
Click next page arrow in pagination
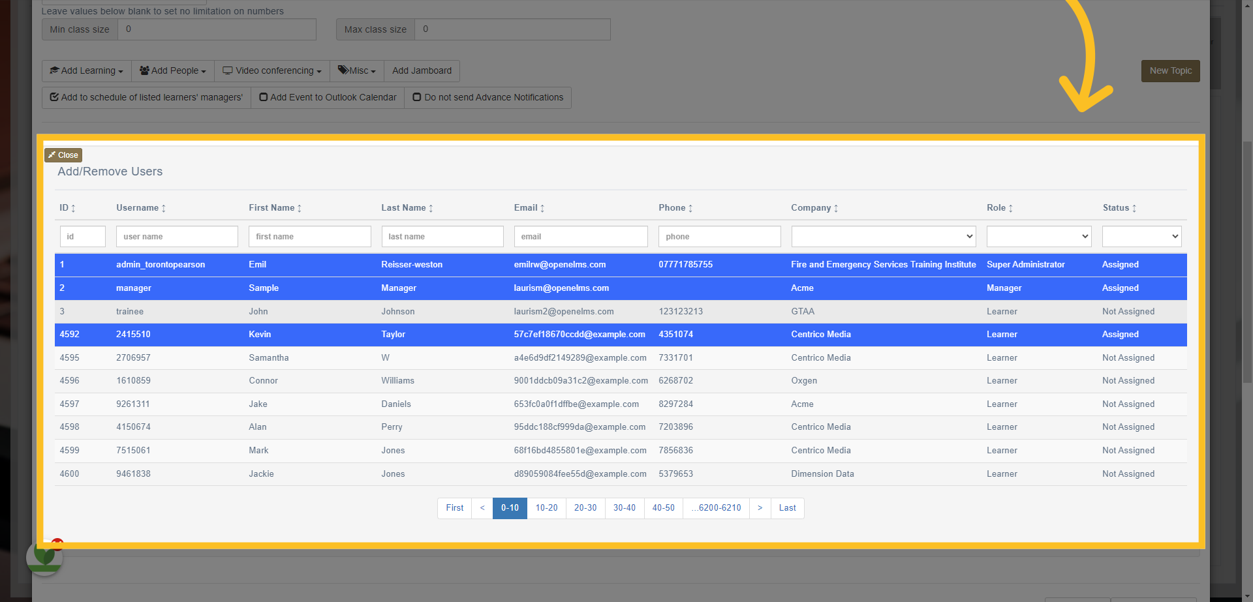760,508
